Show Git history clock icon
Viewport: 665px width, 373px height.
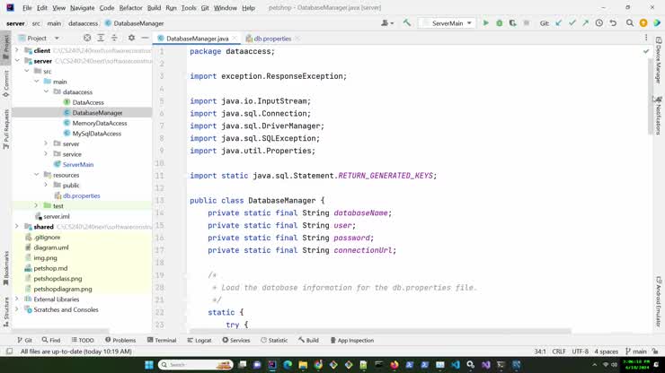[598, 23]
